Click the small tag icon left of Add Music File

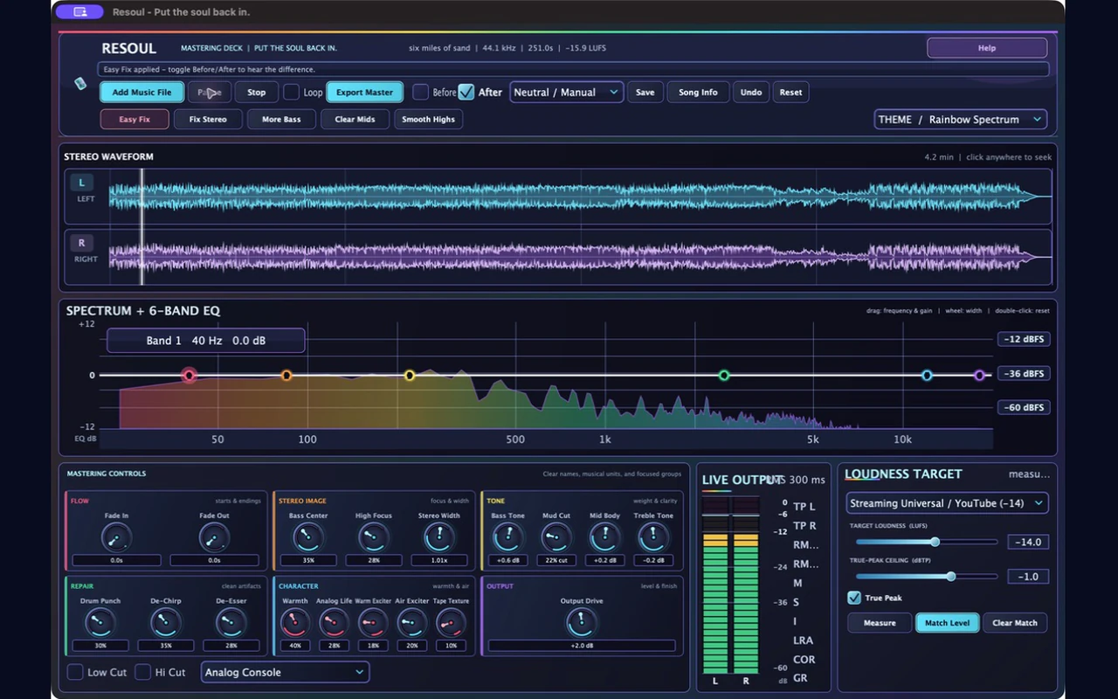click(x=80, y=83)
